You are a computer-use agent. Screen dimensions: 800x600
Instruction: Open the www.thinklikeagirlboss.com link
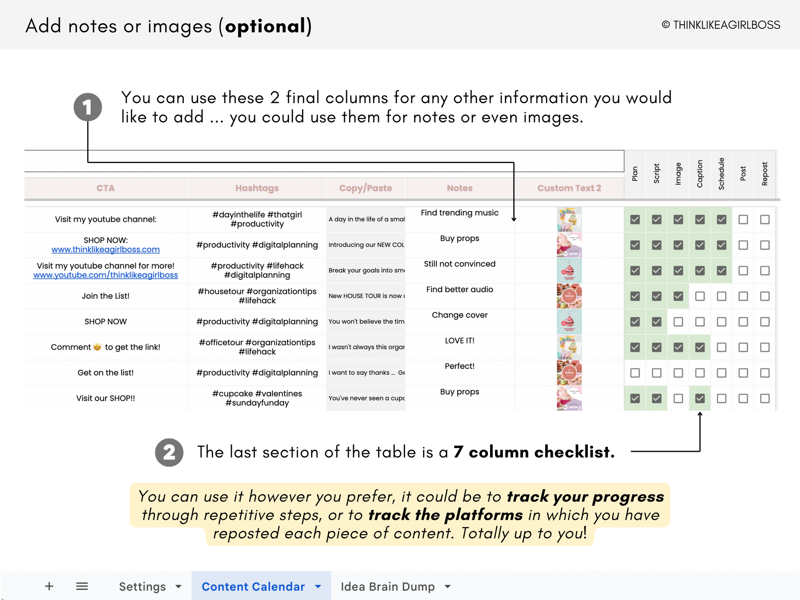(105, 249)
